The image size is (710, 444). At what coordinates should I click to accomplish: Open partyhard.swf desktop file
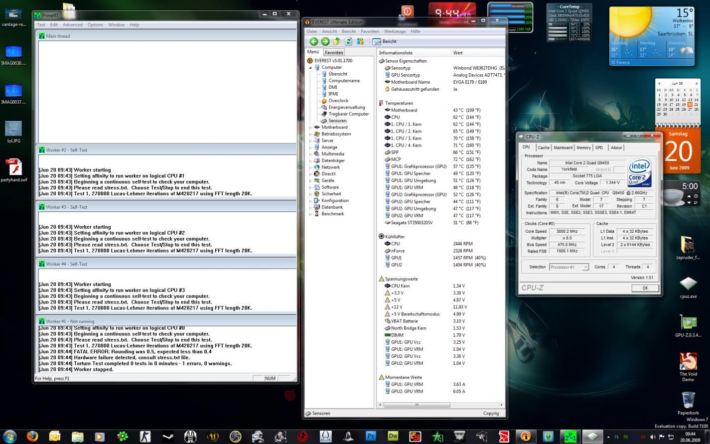tap(14, 170)
